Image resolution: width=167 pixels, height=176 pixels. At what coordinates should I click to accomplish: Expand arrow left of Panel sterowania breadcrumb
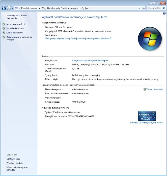tap(19, 8)
